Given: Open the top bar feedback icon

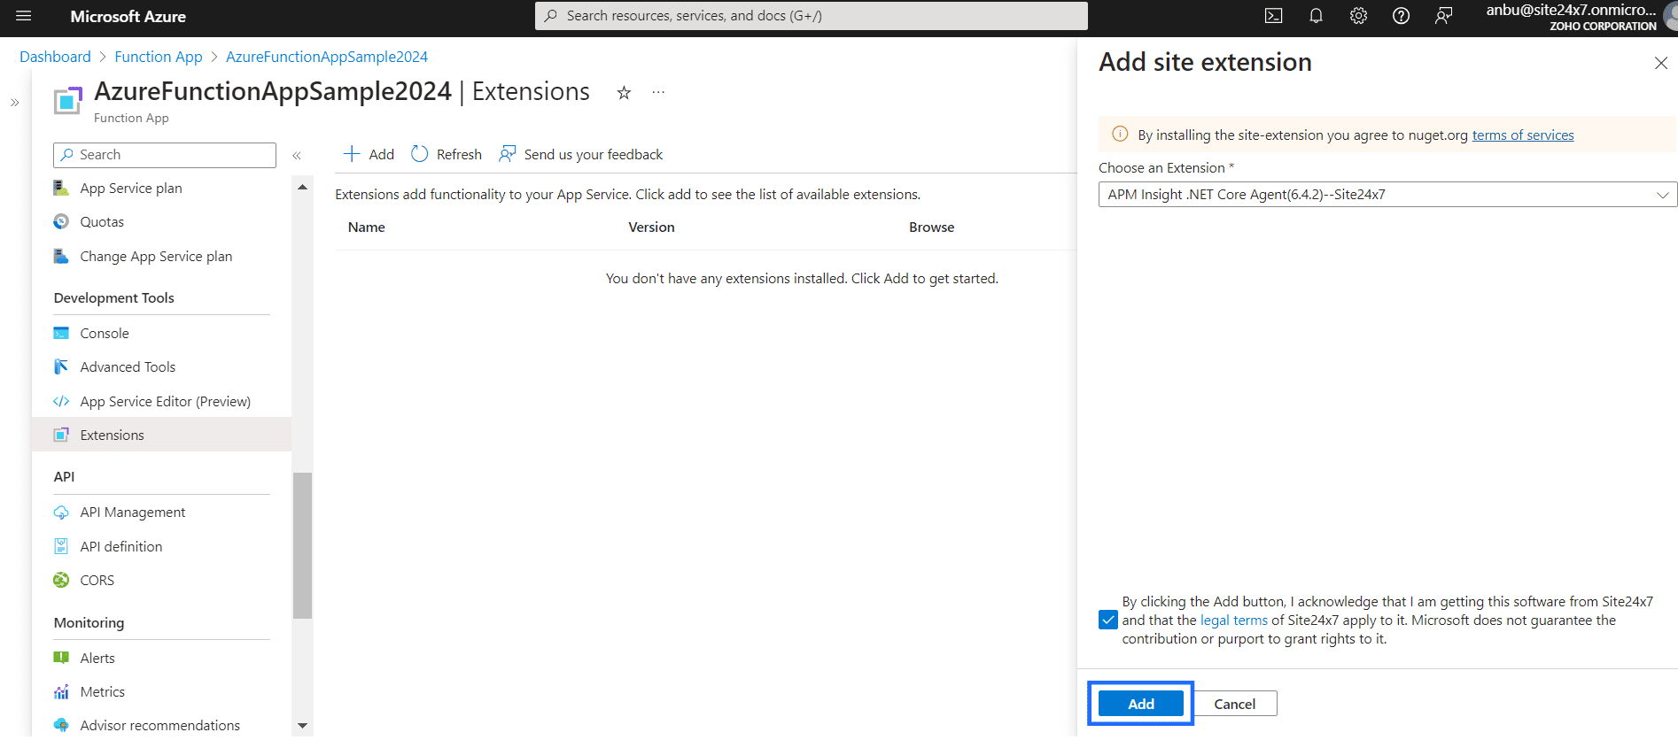Looking at the screenshot, I should point(1443,16).
